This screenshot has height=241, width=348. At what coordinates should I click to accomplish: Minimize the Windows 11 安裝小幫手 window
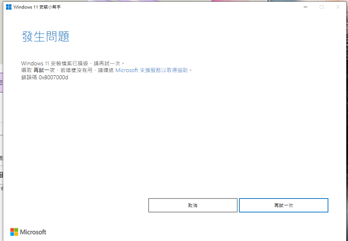click(x=305, y=7)
